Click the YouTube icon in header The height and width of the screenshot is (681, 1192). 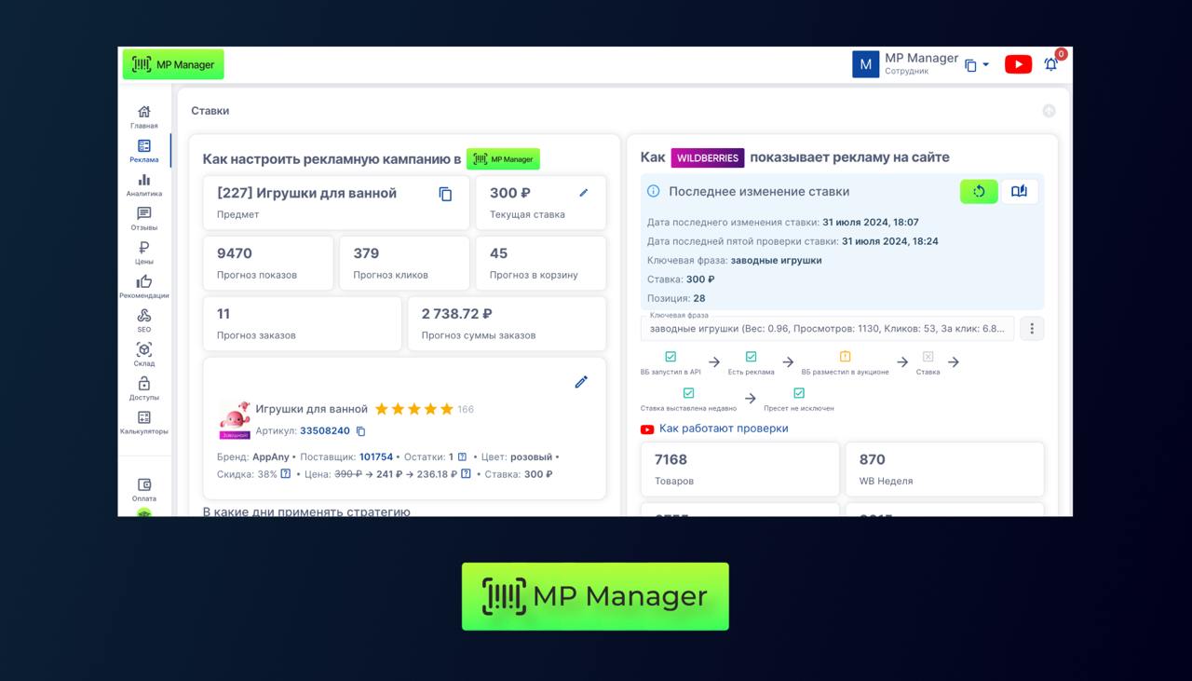pyautogui.click(x=1018, y=64)
